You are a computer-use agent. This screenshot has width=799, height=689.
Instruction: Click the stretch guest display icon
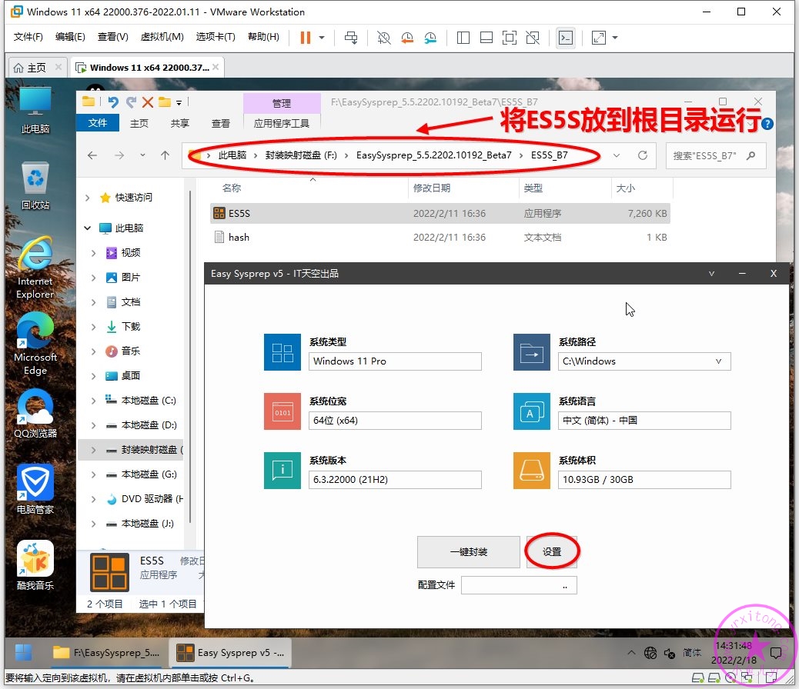click(599, 38)
